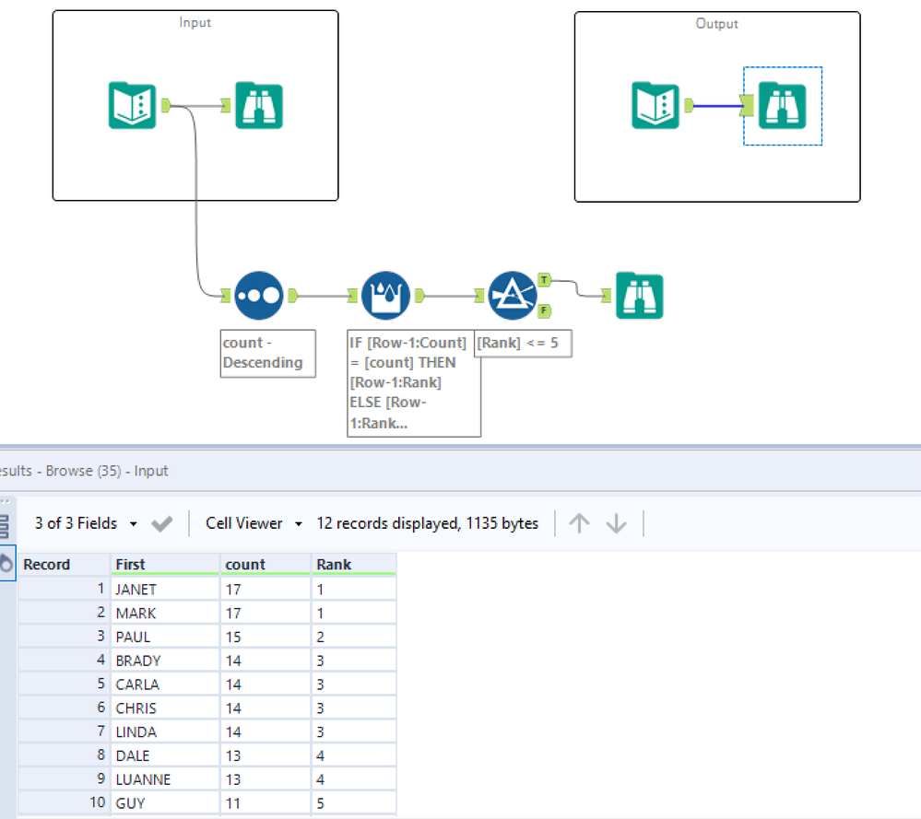Click the Input container's Text Input output anchor
The image size is (921, 819).
[166, 105]
